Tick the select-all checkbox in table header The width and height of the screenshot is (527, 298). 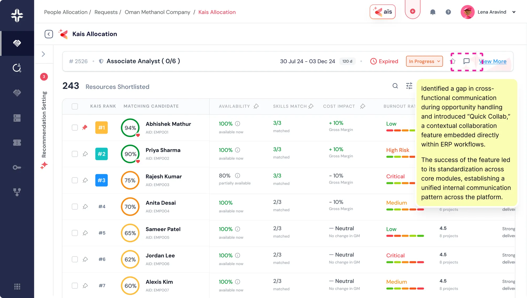pos(75,106)
